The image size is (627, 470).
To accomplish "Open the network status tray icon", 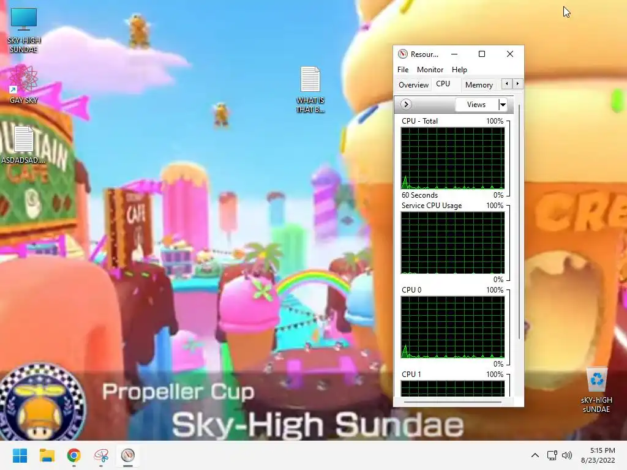I will pyautogui.click(x=552, y=455).
